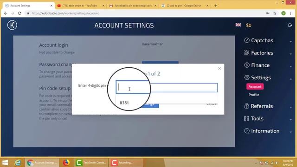Open the Finance menu label
The image size is (297, 167).
[260, 65]
